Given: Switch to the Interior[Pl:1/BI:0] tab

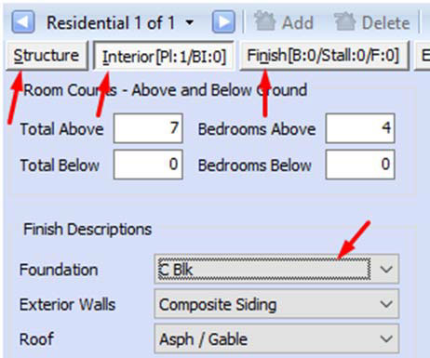Looking at the screenshot, I should [164, 56].
